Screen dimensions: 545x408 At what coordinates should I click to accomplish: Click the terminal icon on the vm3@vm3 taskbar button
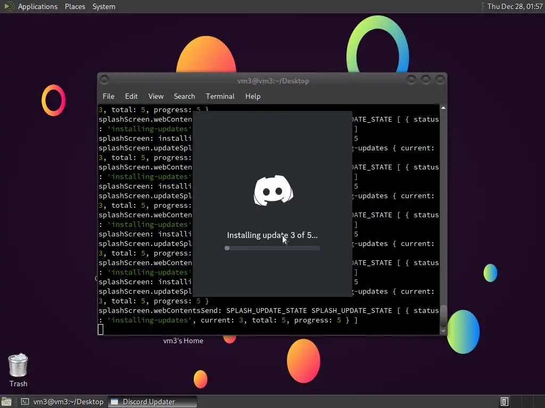click(x=25, y=402)
